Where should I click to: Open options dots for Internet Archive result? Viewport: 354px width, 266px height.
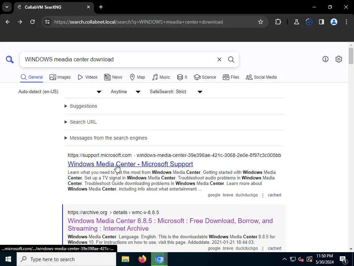click(x=263, y=249)
